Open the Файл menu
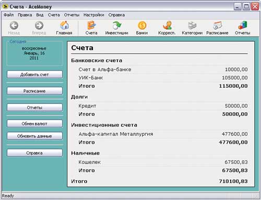The height and width of the screenshot is (200, 261). 8,15
